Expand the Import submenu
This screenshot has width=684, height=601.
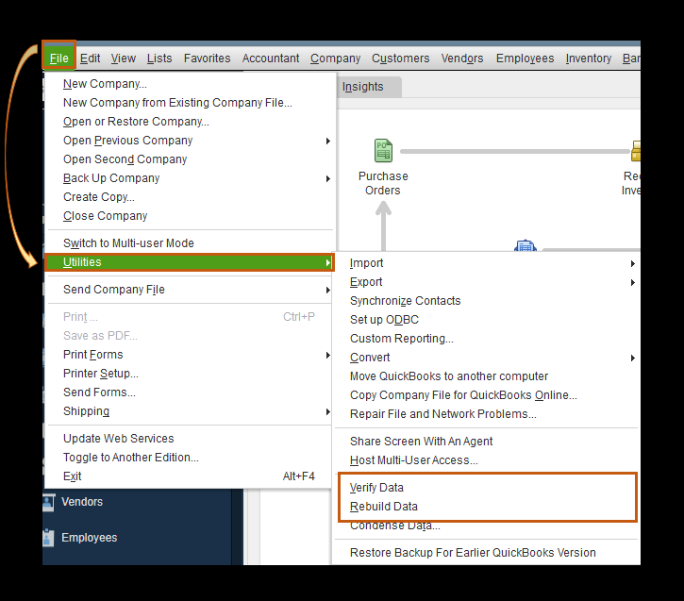coord(487,263)
